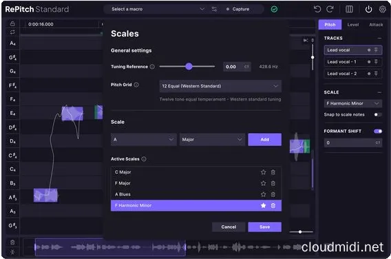Delete F Harmonic Minor with trash icon
The image size is (391, 259).
coord(273,205)
